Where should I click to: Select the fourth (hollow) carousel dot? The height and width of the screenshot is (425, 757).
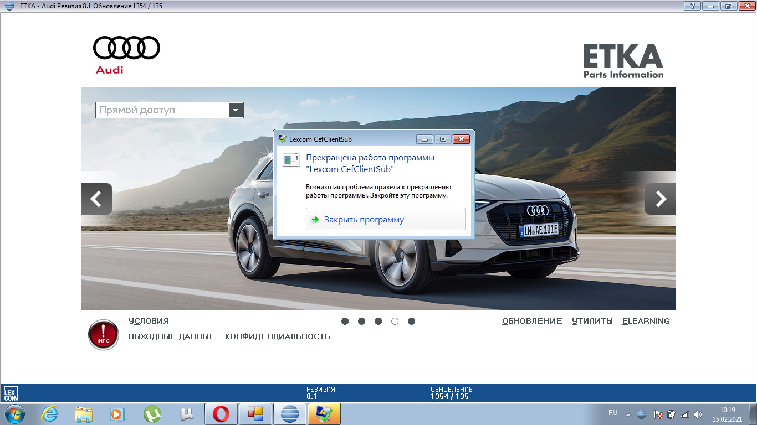[x=395, y=321]
